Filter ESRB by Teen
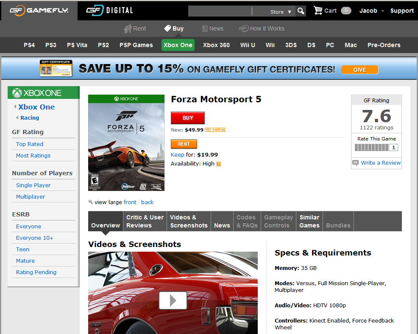This screenshot has width=418, height=334. pos(22,249)
